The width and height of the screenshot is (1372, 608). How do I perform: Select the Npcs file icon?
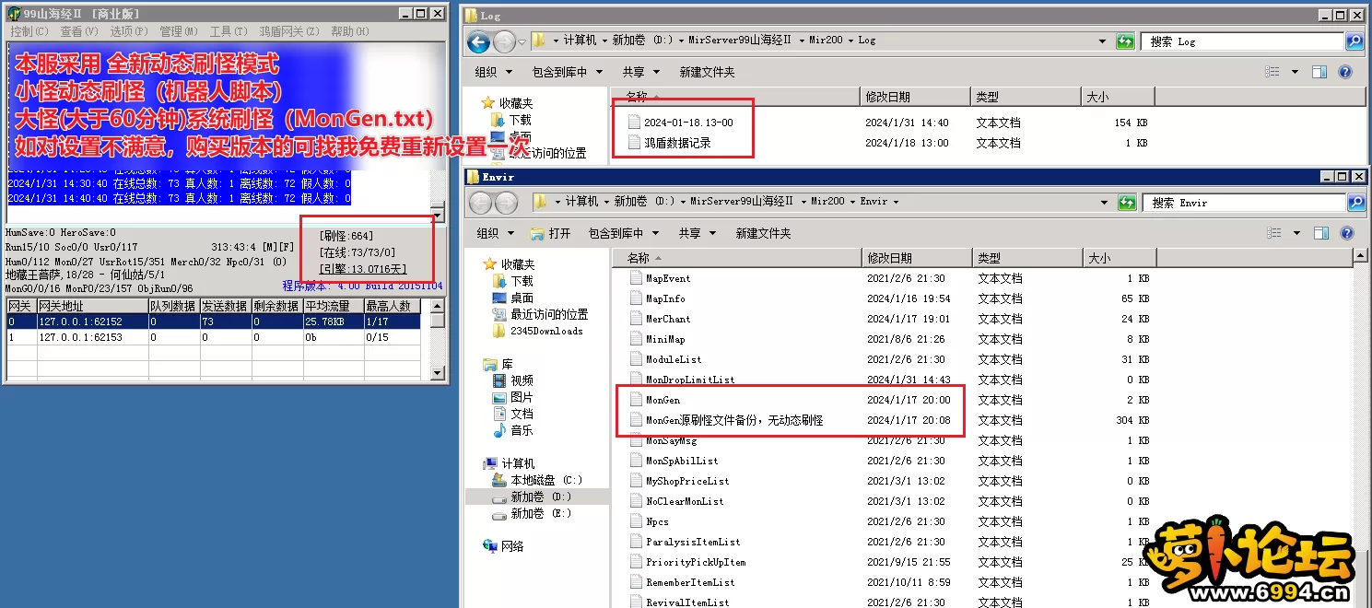(x=635, y=520)
